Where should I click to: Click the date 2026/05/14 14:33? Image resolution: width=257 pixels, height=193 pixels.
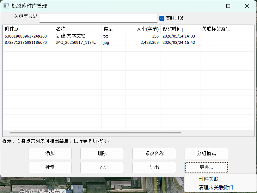[179, 36]
